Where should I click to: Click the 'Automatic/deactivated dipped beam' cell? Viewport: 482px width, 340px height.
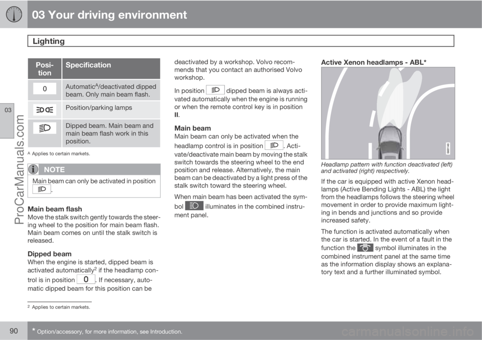point(111,90)
